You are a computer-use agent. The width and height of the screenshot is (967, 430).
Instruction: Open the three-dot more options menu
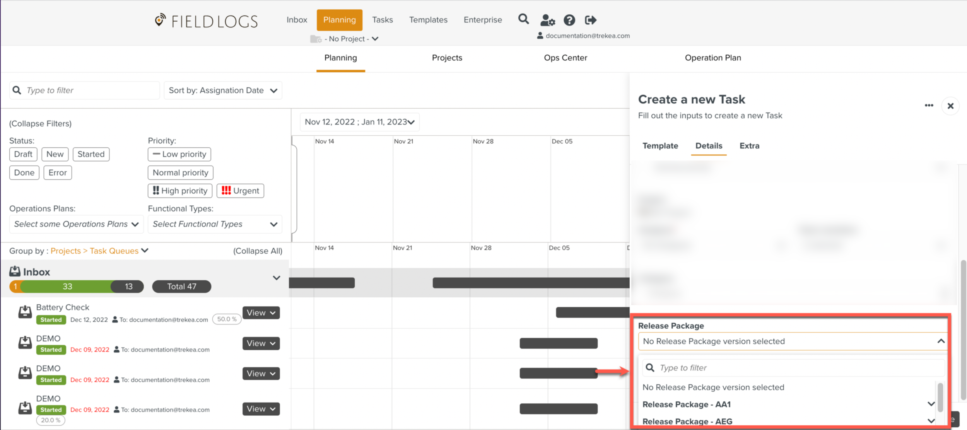tap(929, 106)
